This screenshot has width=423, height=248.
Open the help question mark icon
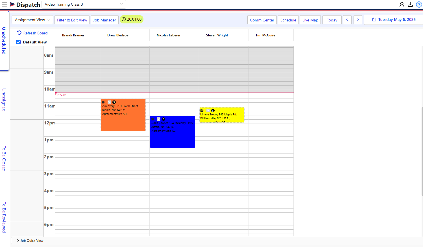(x=419, y=5)
